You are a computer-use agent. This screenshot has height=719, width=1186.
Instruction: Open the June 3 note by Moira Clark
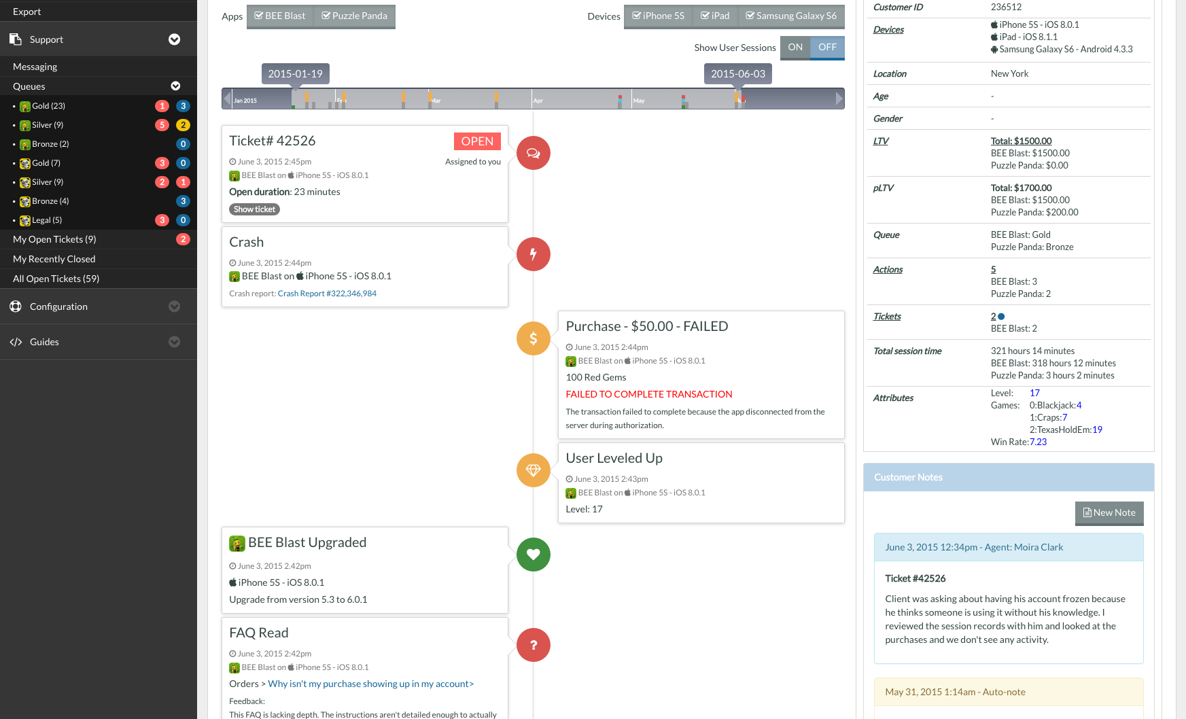point(1009,547)
